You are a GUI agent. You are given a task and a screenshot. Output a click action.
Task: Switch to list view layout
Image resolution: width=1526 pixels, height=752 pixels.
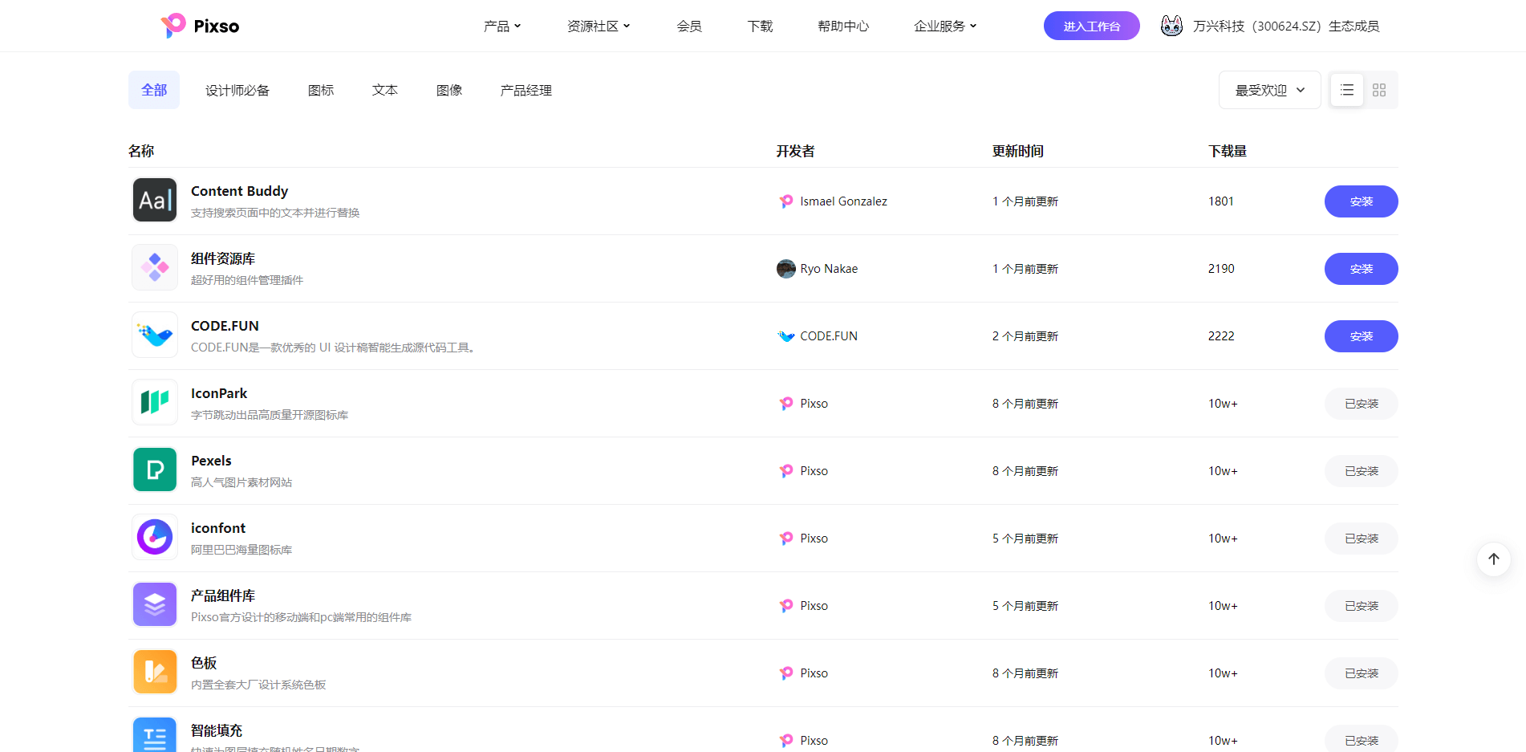pyautogui.click(x=1347, y=90)
